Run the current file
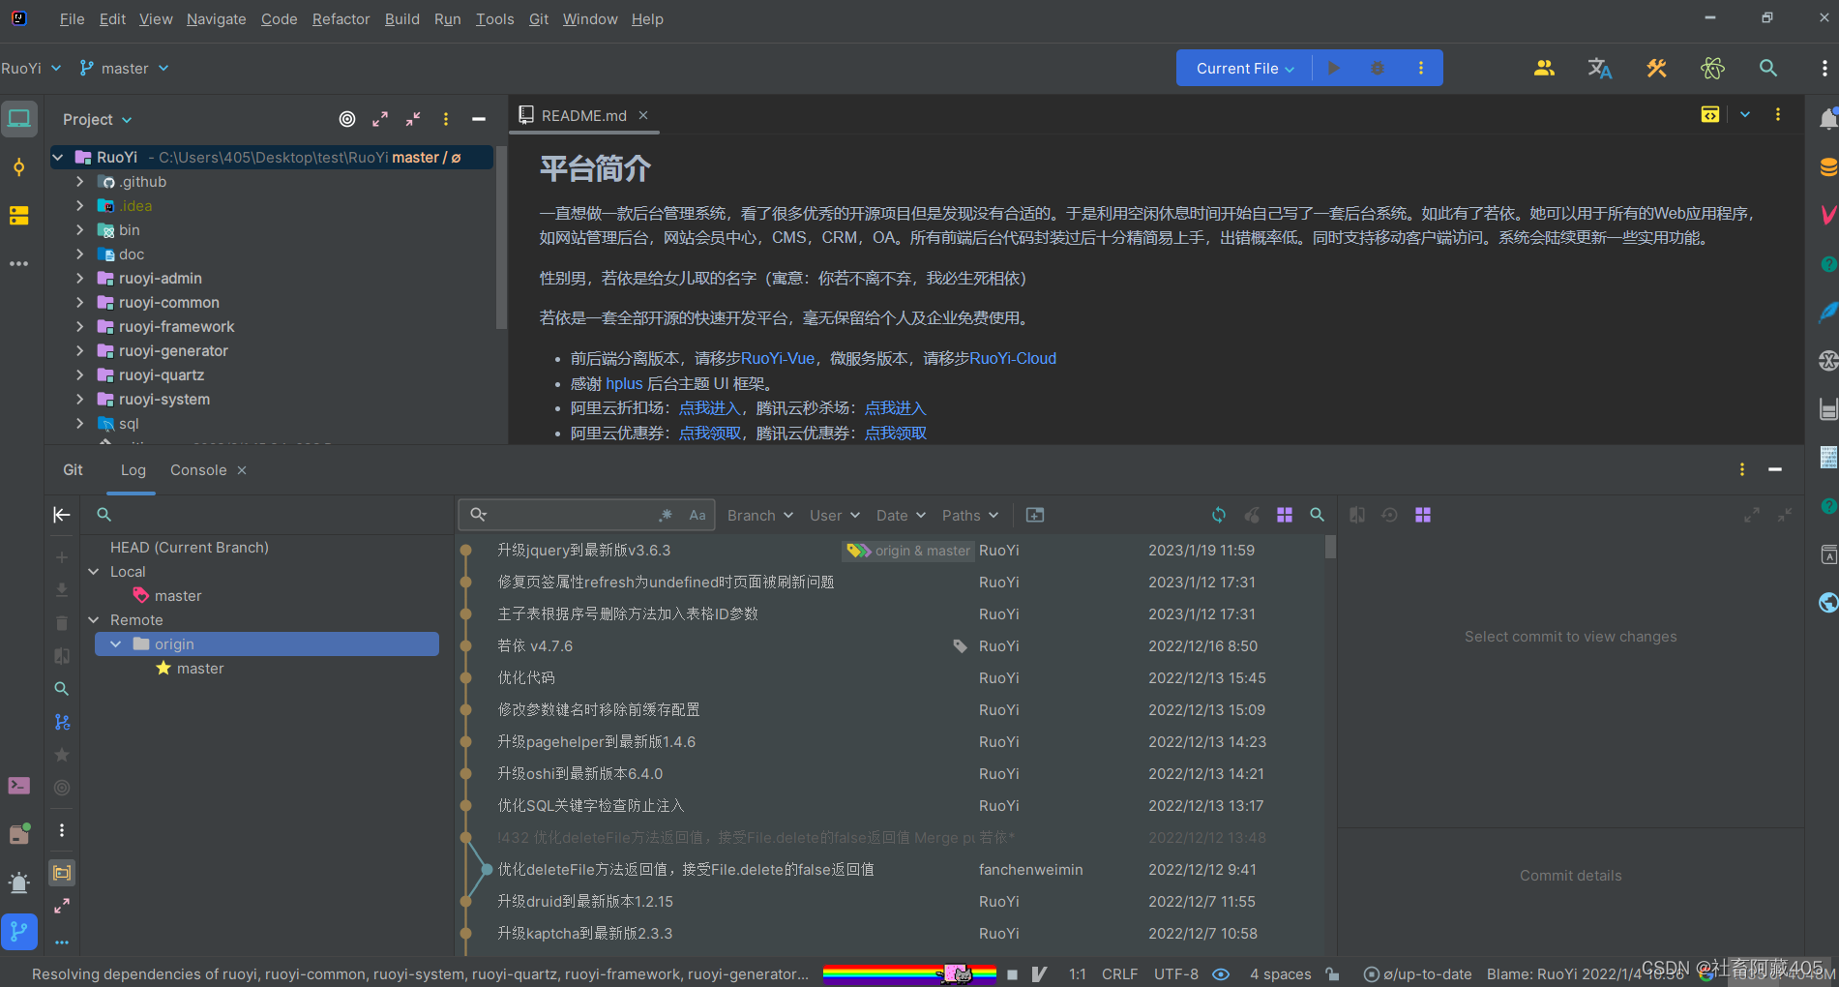The width and height of the screenshot is (1839, 987). [x=1334, y=68]
